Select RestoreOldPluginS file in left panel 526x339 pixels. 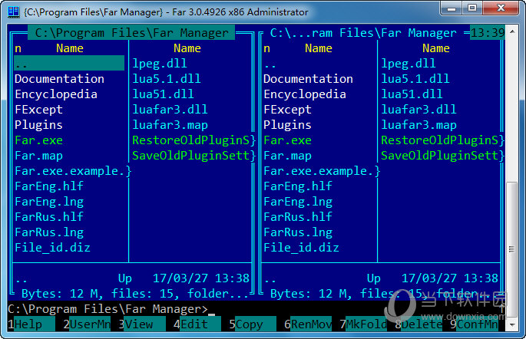pyautogui.click(x=194, y=140)
